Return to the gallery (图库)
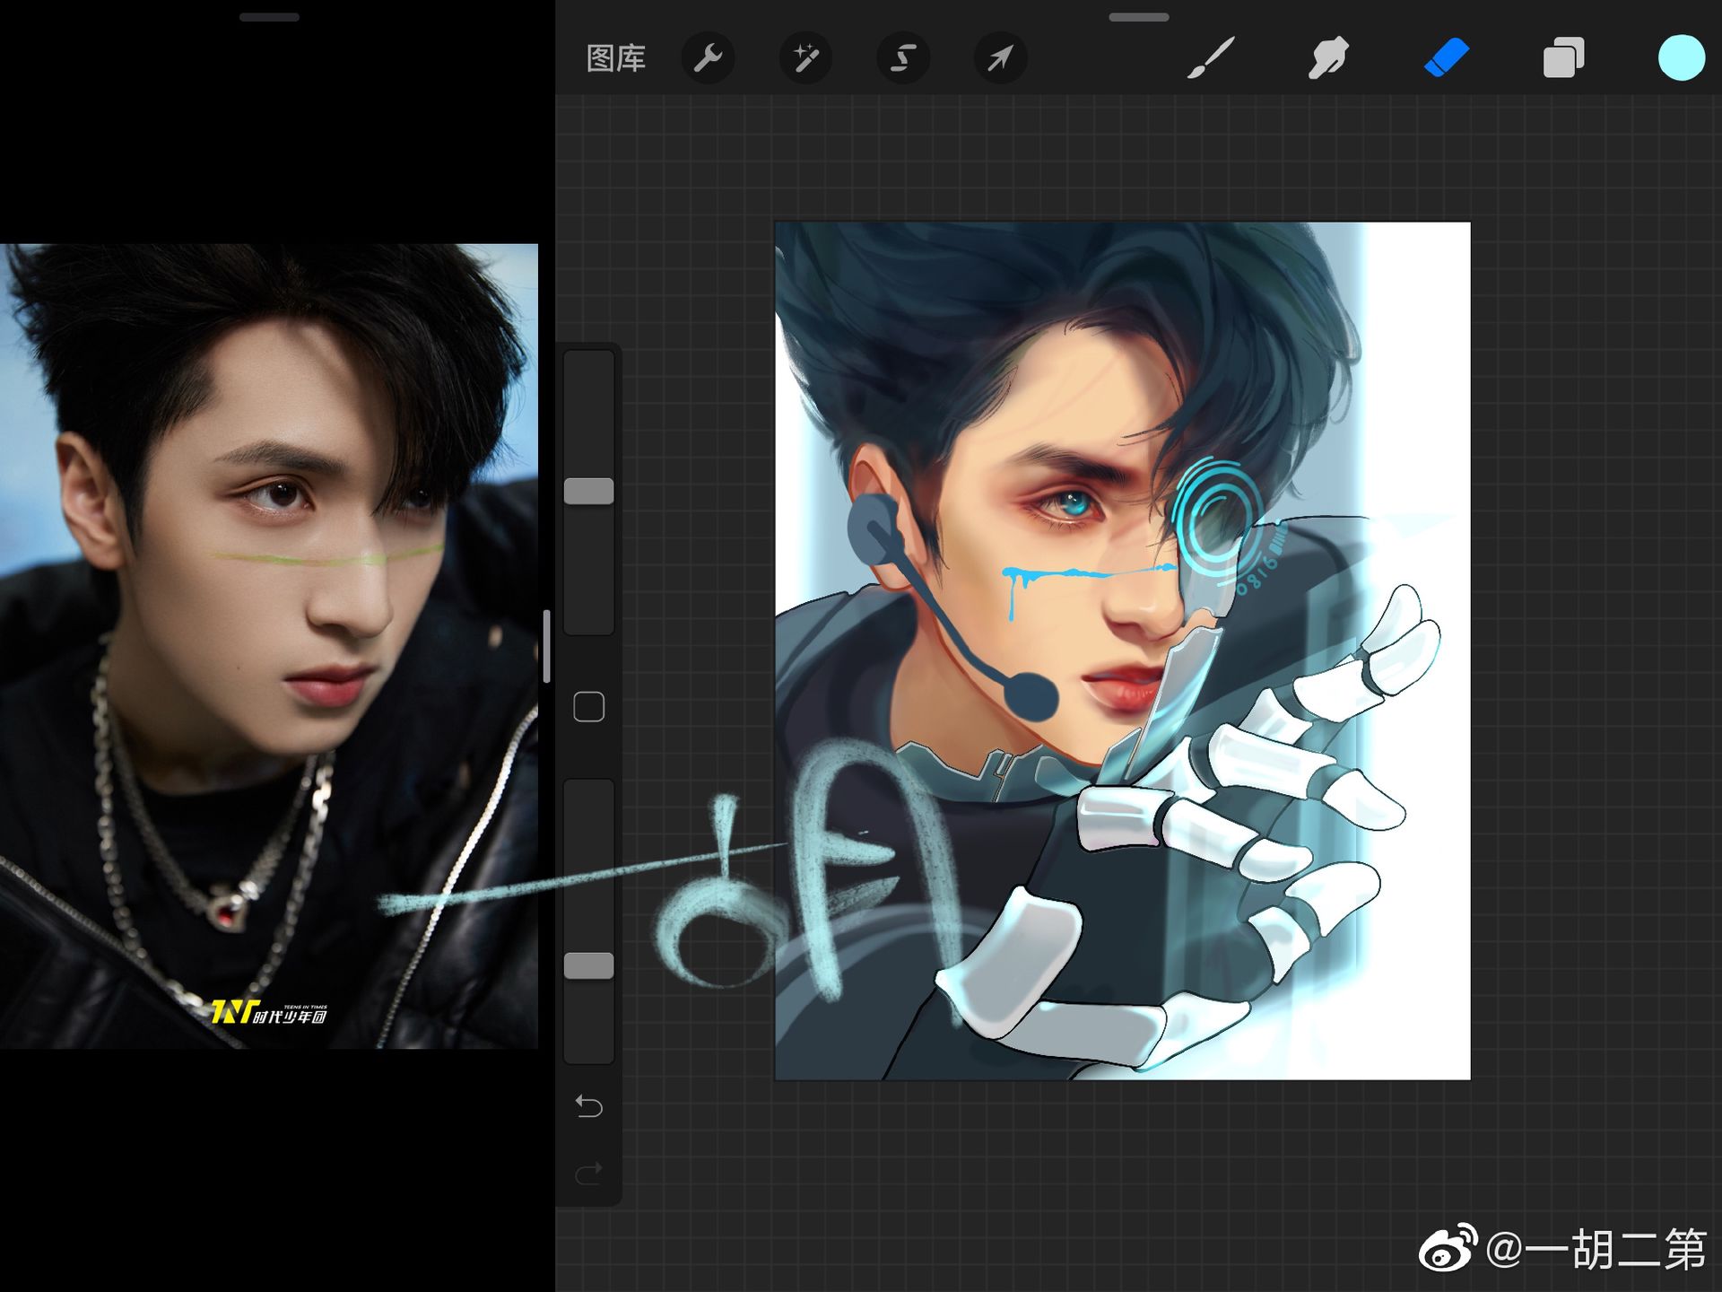 pyautogui.click(x=616, y=58)
